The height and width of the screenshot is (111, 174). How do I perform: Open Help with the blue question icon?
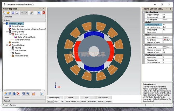[x=39, y=13]
